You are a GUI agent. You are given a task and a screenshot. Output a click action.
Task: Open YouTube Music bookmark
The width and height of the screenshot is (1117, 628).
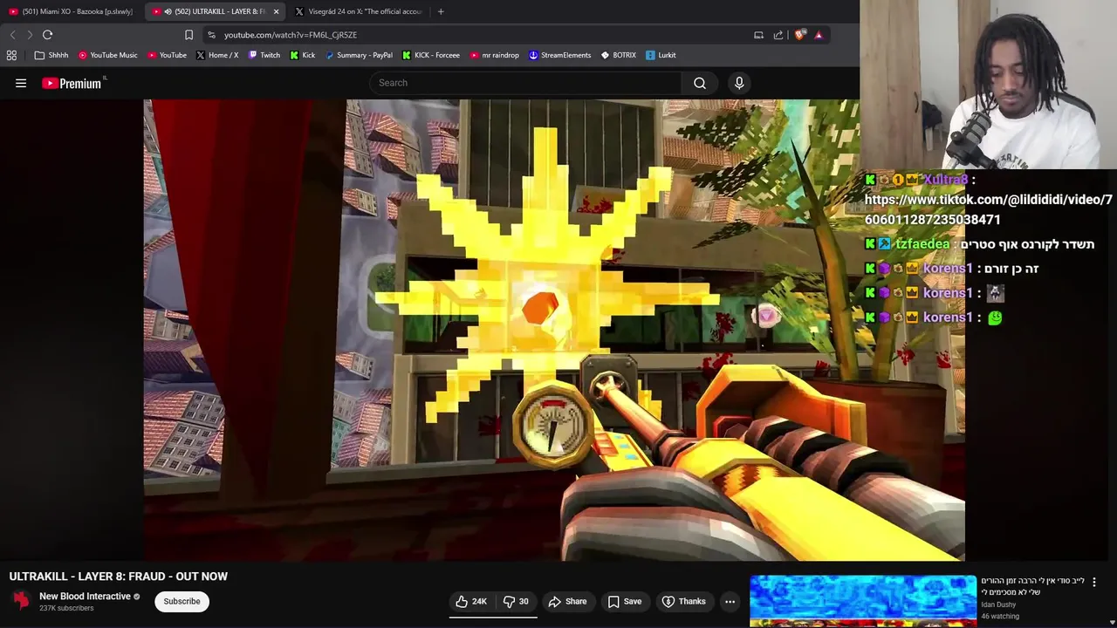click(x=107, y=55)
